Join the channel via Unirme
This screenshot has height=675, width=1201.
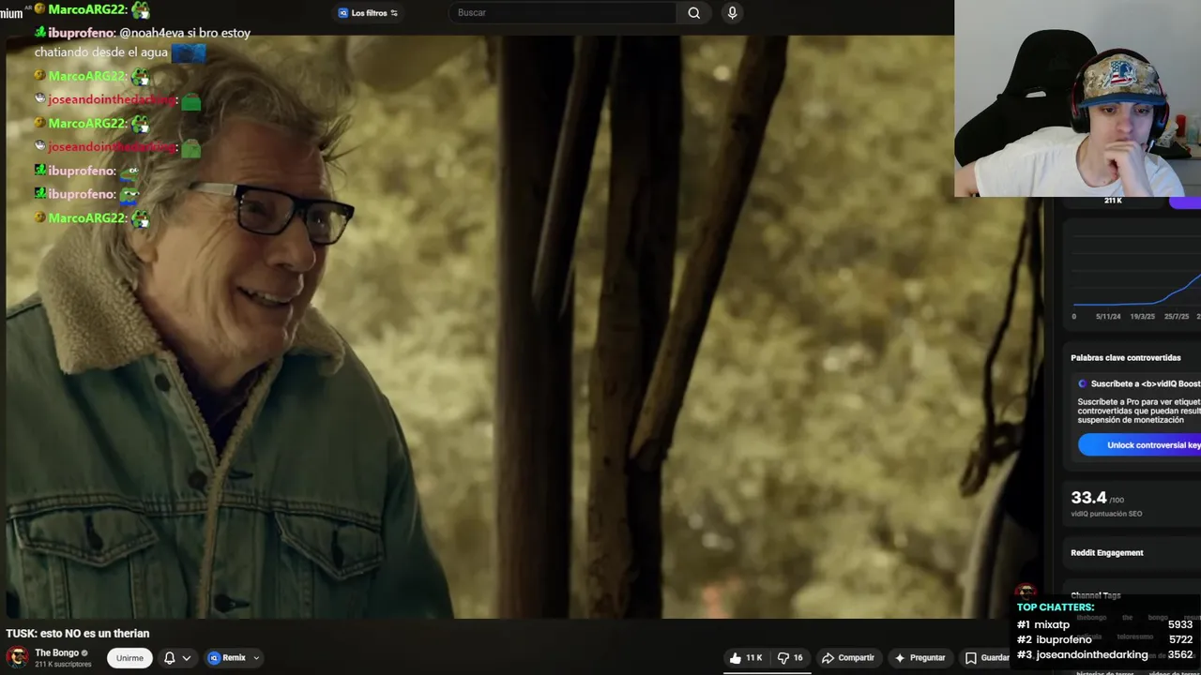[129, 658]
